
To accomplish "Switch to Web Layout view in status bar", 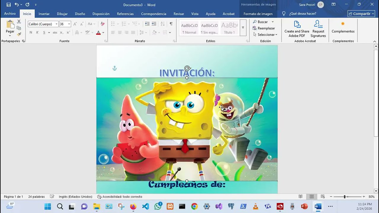I will [x=323, y=196].
